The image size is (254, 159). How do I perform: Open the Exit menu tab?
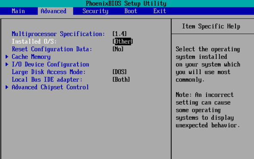coord(160,11)
